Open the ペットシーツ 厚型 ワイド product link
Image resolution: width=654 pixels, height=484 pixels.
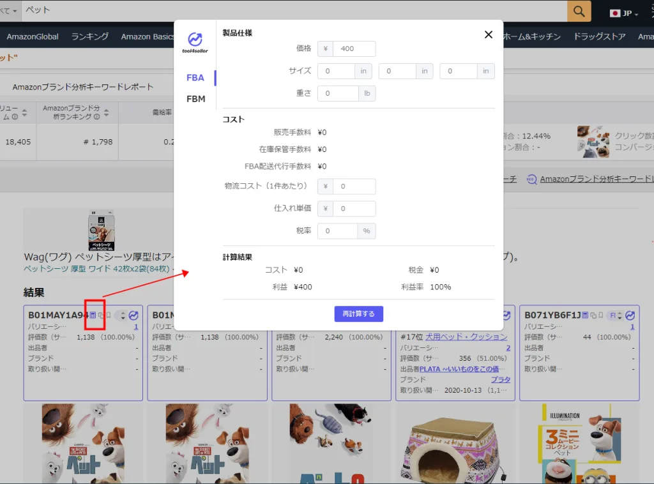[97, 269]
